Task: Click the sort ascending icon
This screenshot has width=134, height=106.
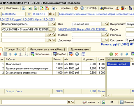Action: pyautogui.click(x=21, y=54)
